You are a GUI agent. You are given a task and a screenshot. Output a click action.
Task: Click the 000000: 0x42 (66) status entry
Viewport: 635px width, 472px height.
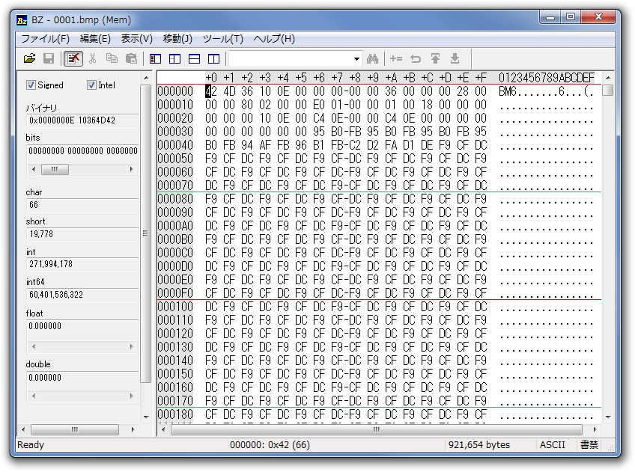pos(270,445)
